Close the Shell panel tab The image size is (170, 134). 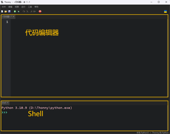point(8,103)
